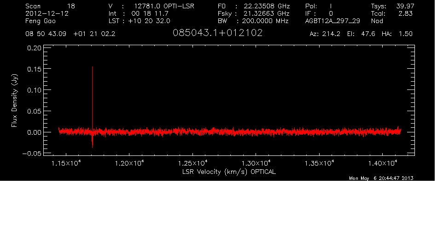Click the x-axis tick label 1.15×10⁴

pos(66,163)
